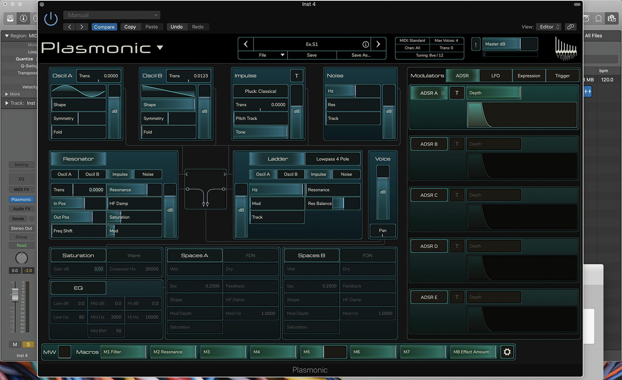The image size is (622, 380).
Task: Toggle the Impulse T button
Action: tap(297, 76)
